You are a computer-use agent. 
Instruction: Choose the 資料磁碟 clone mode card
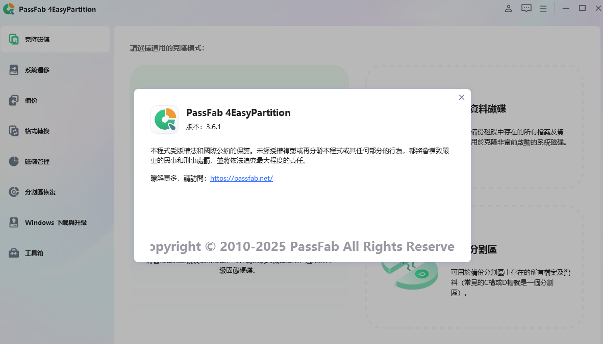click(x=474, y=127)
